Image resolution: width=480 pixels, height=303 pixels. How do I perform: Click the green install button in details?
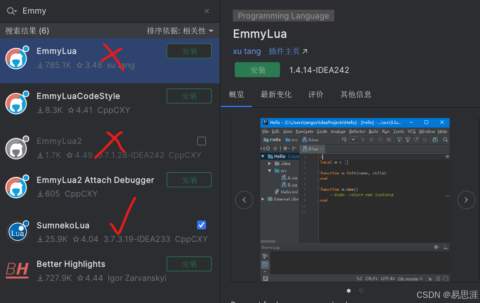(258, 70)
